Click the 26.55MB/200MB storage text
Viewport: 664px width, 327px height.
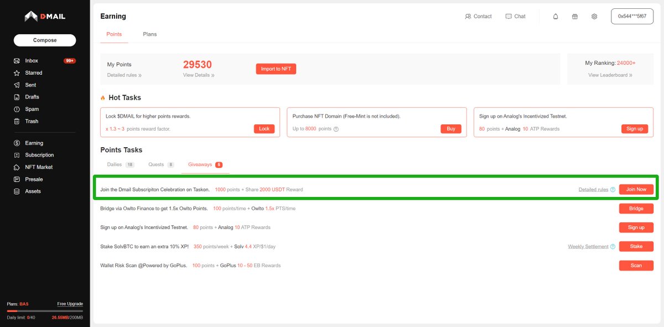pyautogui.click(x=68, y=318)
